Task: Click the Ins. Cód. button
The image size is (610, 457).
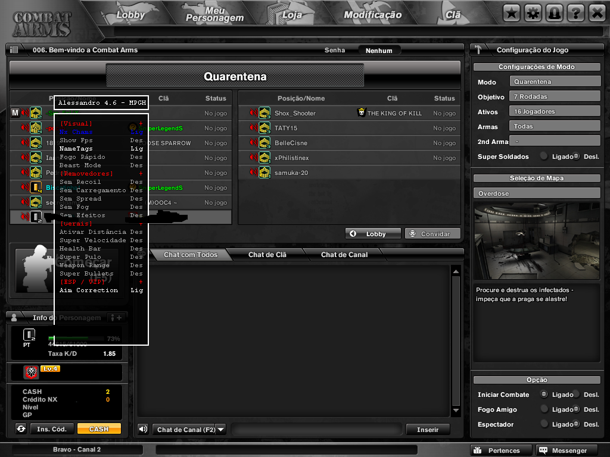Action: point(52,429)
